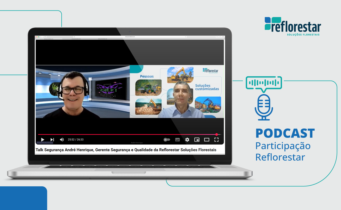This screenshot has height=210, width=341.
Task: Click the play button in the video player
Action: tap(43, 140)
